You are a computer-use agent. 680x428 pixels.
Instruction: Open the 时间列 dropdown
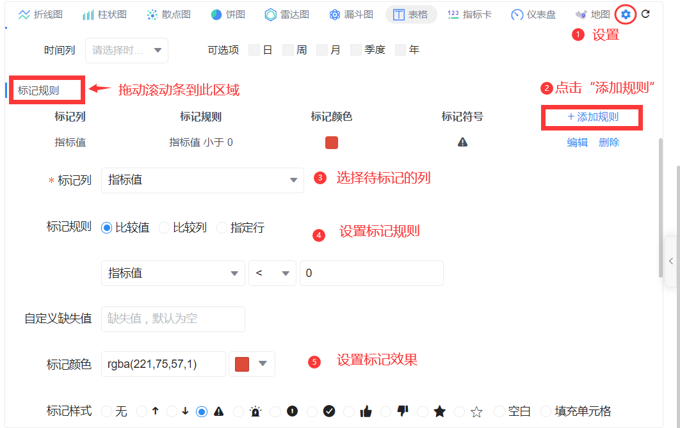tap(127, 51)
